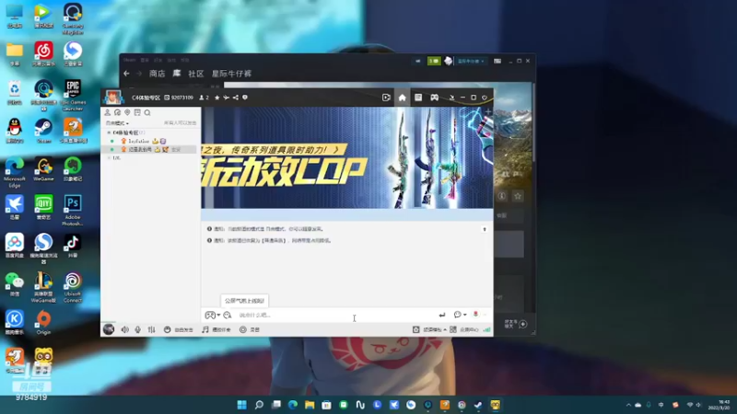Click the emoji icon beside chat input
The height and width of the screenshot is (414, 737).
pos(228,315)
